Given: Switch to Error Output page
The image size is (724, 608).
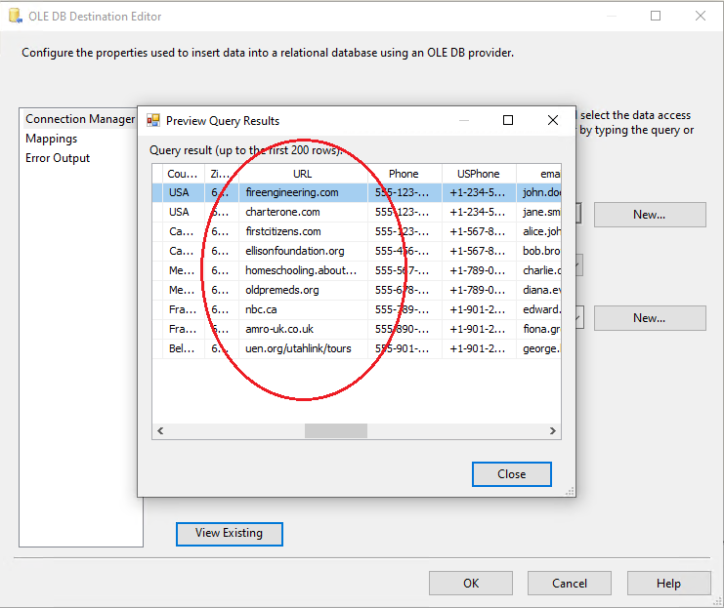Looking at the screenshot, I should tap(58, 158).
